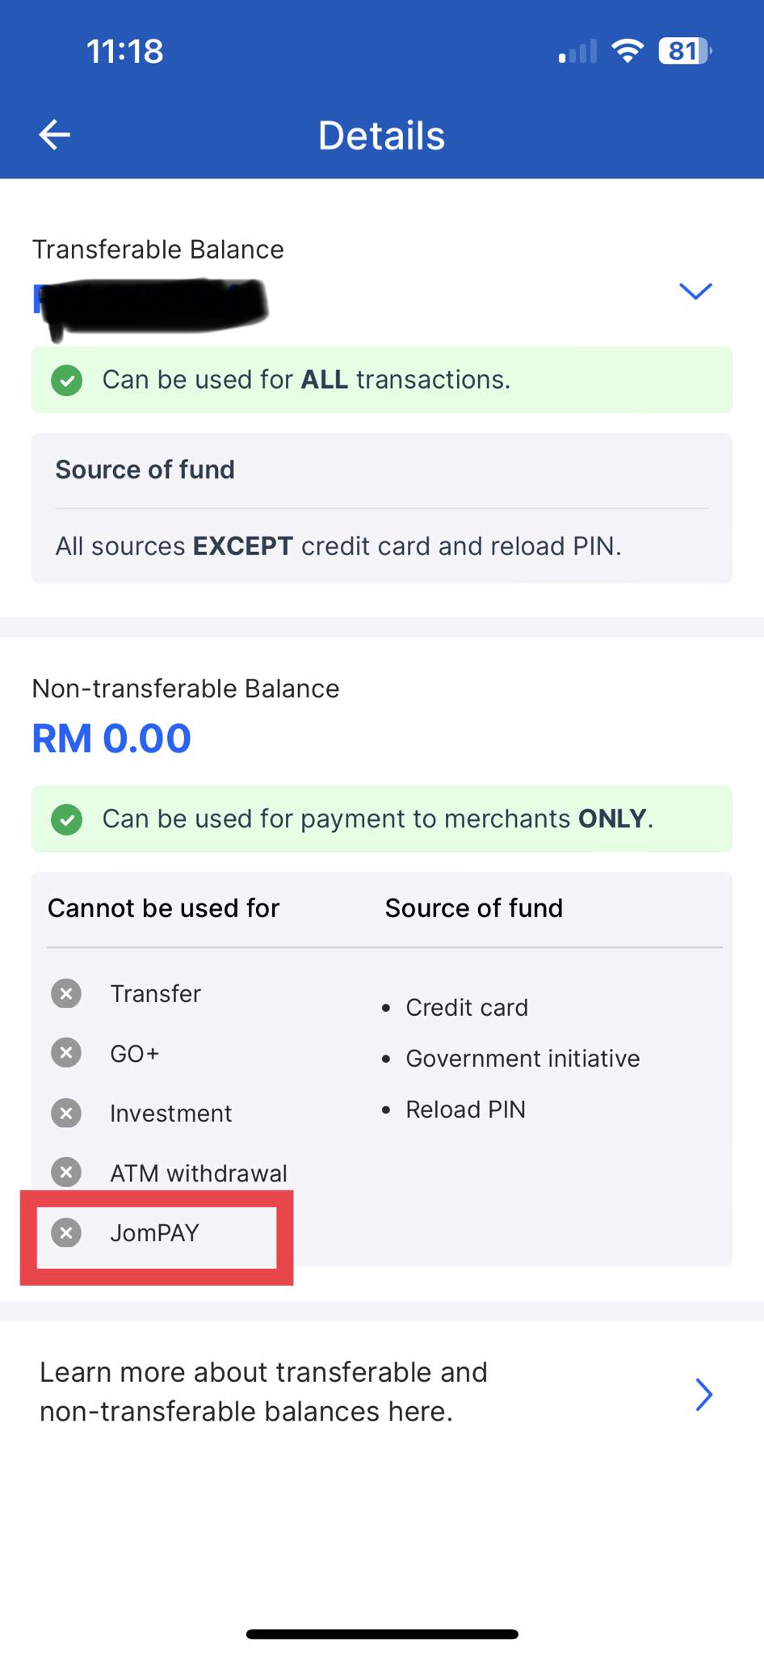Open the learn more chevron arrow

click(704, 1394)
